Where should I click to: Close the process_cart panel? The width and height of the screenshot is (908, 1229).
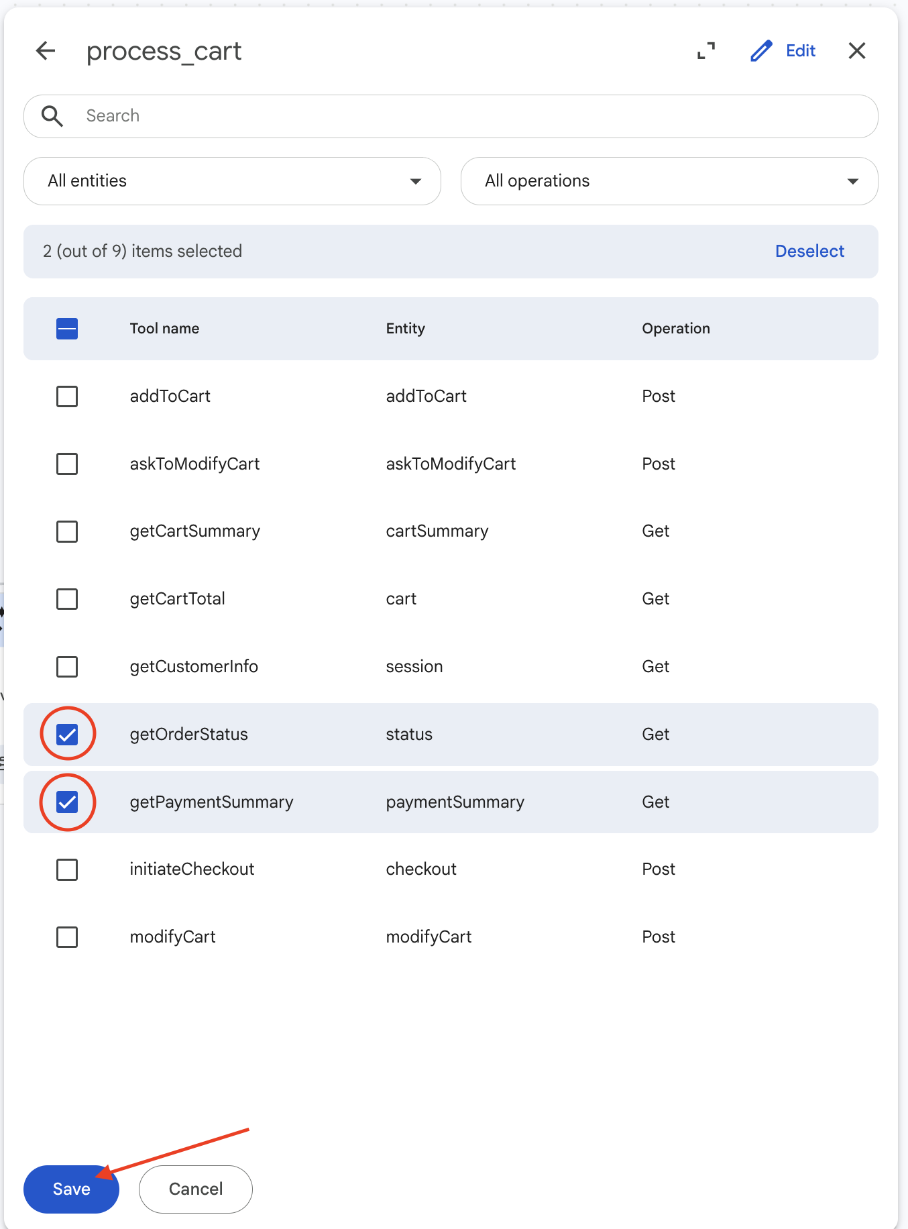click(857, 51)
